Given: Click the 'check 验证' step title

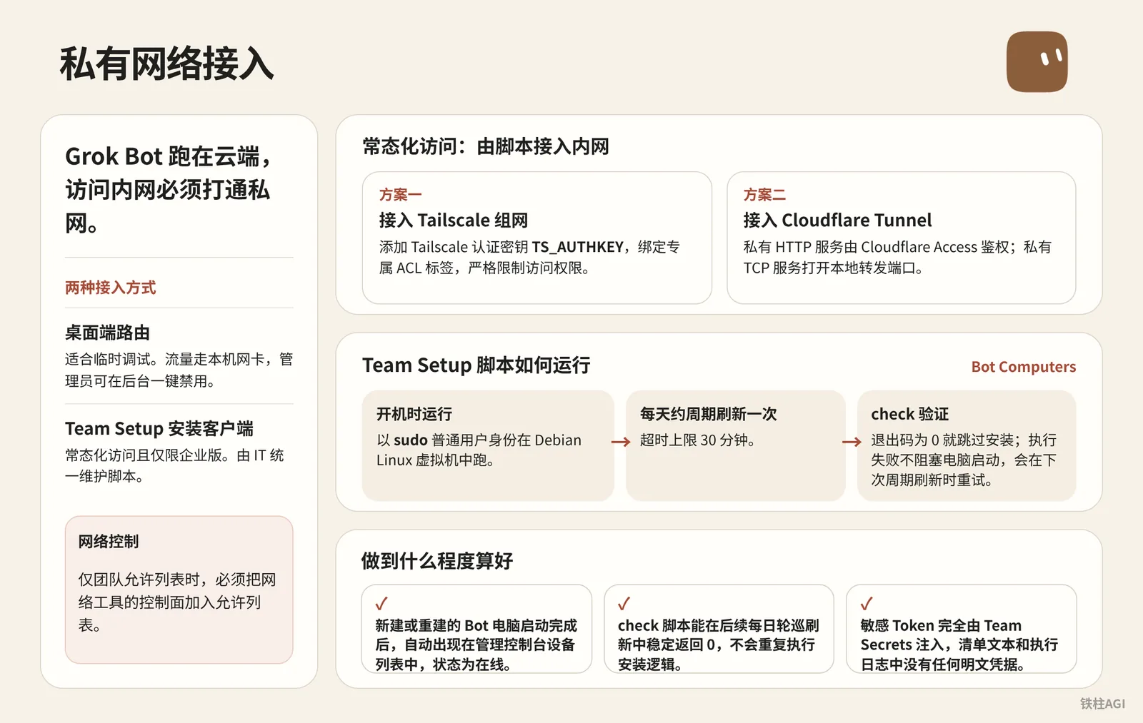Looking at the screenshot, I should tap(909, 414).
